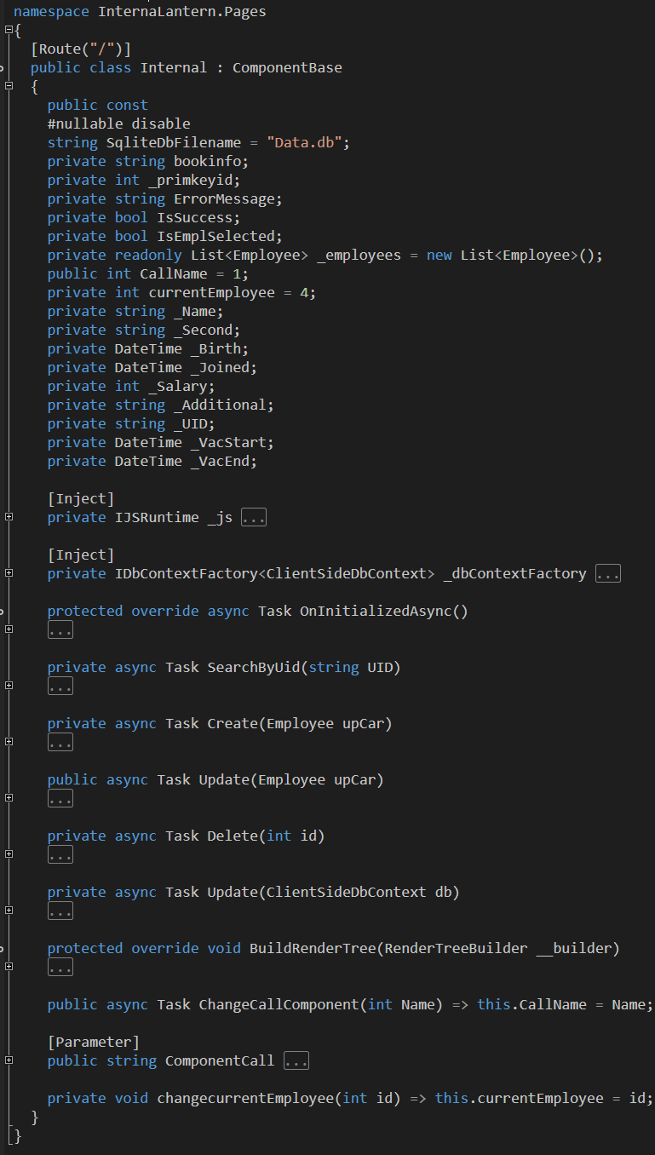655x1155 pixels.
Task: Place cursor on #nullable disable directive
Action: pyautogui.click(x=118, y=124)
